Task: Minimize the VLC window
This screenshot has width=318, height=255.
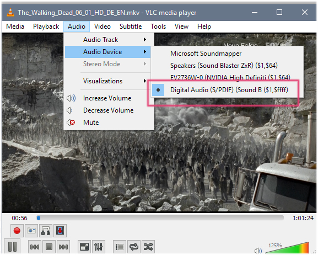Action: point(255,12)
